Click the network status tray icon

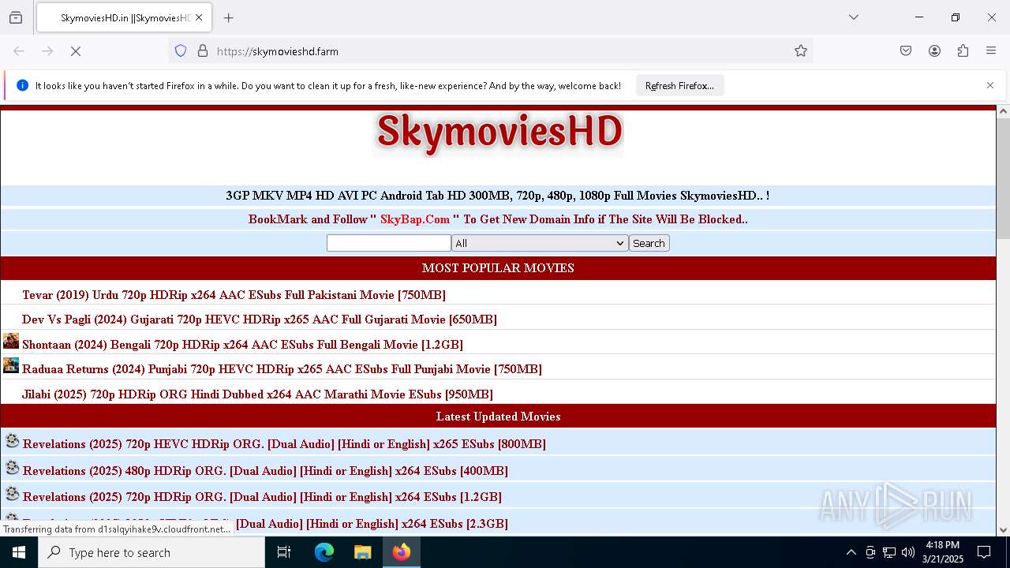[889, 552]
